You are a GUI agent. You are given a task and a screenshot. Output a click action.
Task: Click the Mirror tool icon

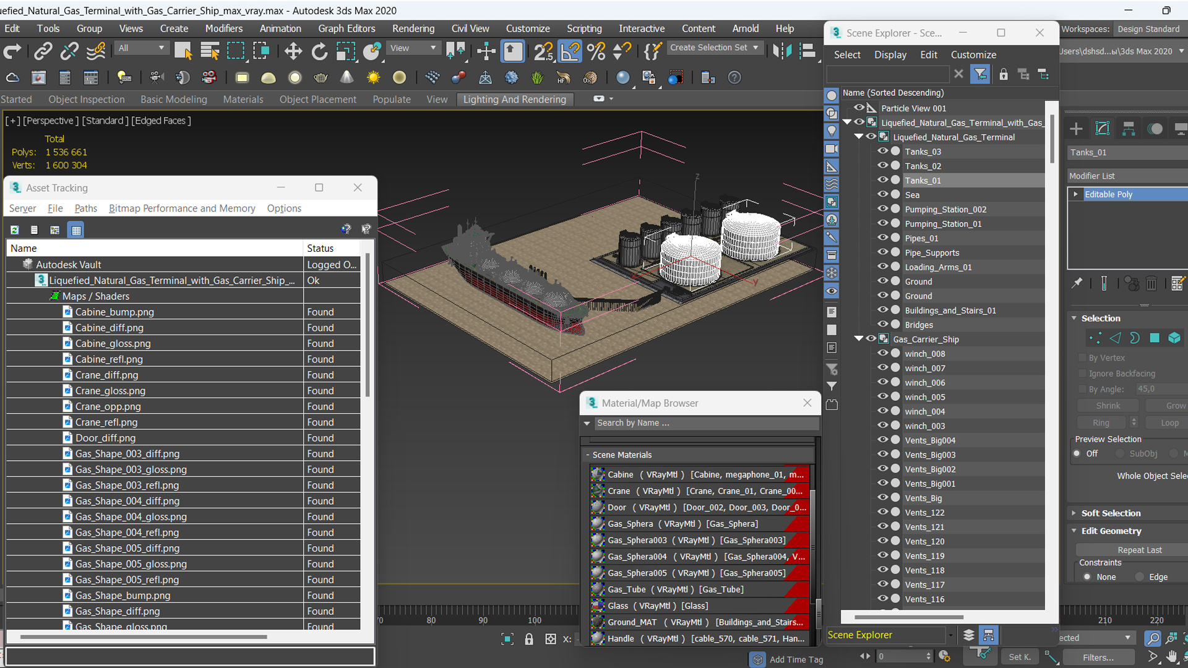782,51
